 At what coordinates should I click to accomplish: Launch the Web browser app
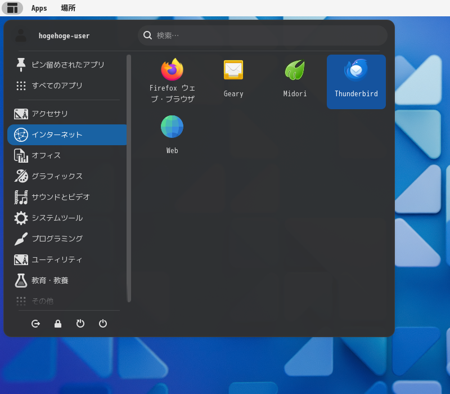pos(172,133)
